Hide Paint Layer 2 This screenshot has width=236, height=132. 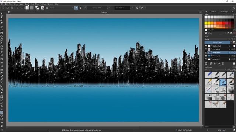coord(206,52)
